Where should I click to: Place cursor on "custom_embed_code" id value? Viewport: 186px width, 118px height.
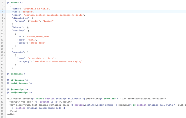[x=38, y=37]
